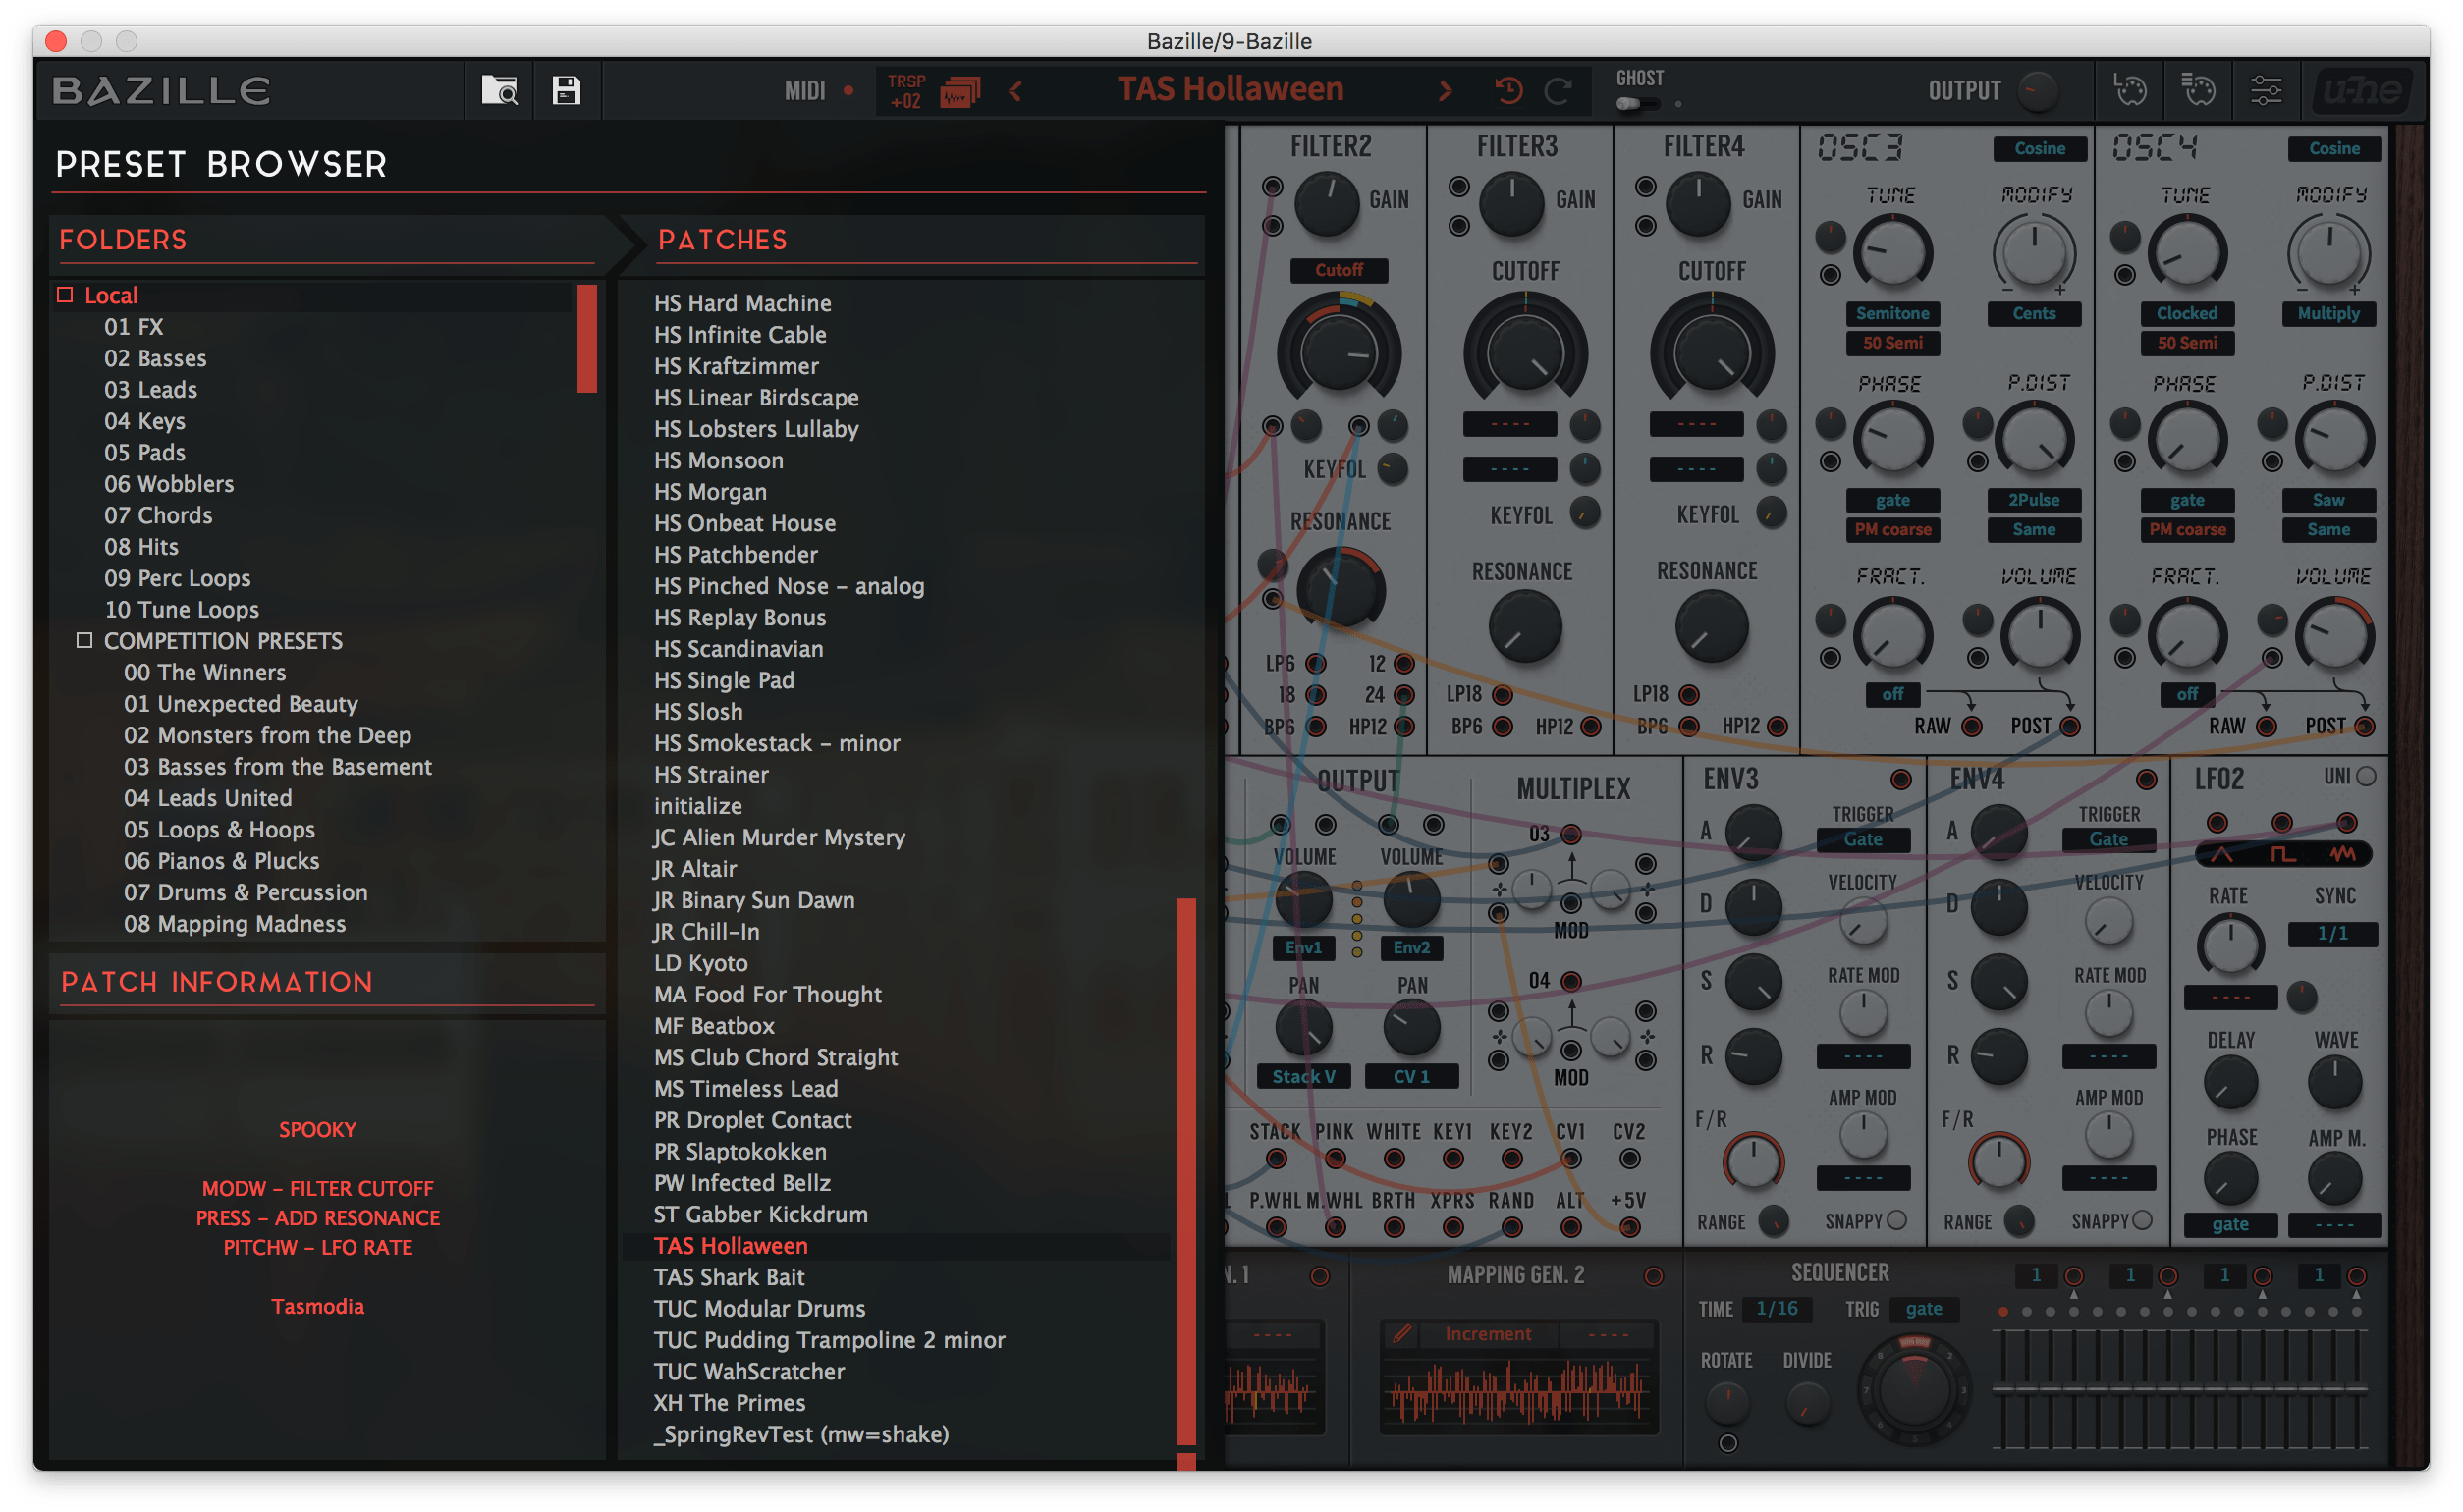This screenshot has height=1512, width=2463.
Task: Open the 00 The Winners folder
Action: [204, 672]
